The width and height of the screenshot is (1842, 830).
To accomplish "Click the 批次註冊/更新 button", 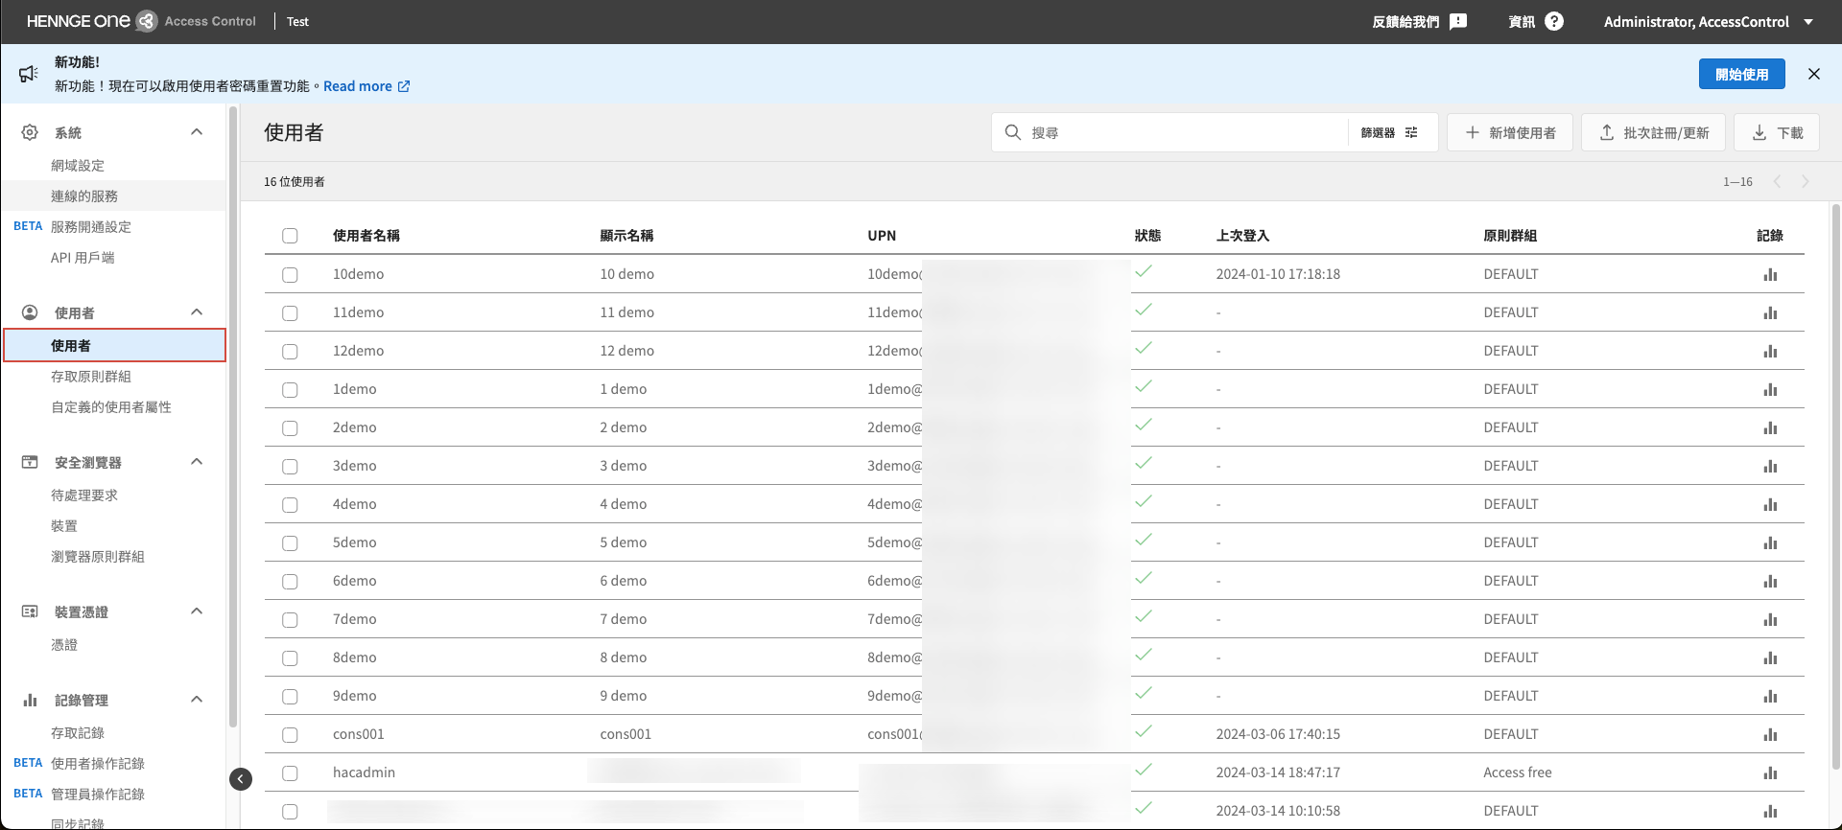I will [x=1653, y=132].
